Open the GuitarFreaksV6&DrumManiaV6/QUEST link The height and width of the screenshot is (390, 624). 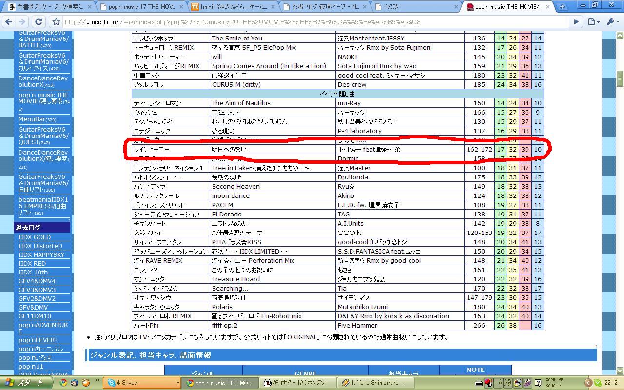click(x=43, y=136)
